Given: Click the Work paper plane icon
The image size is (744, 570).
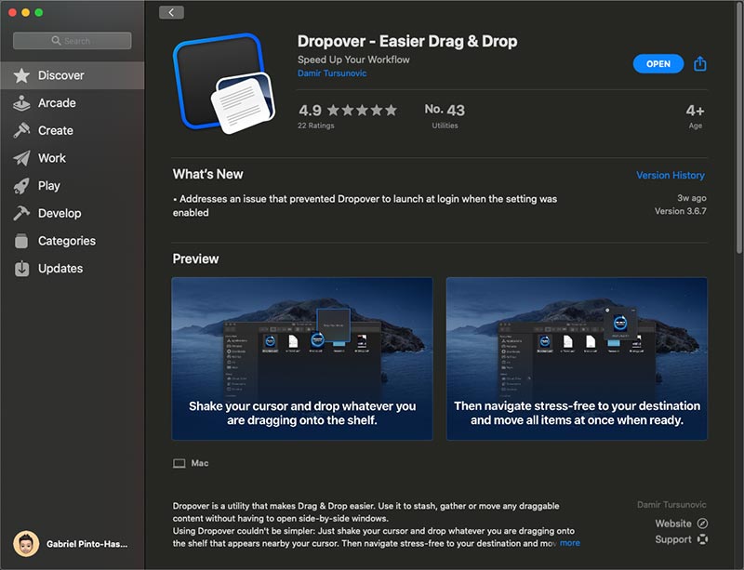Looking at the screenshot, I should click(x=21, y=158).
